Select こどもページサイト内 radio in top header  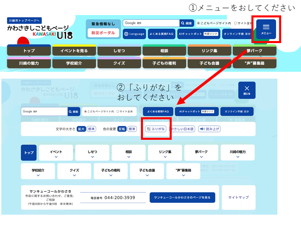pos(198,23)
